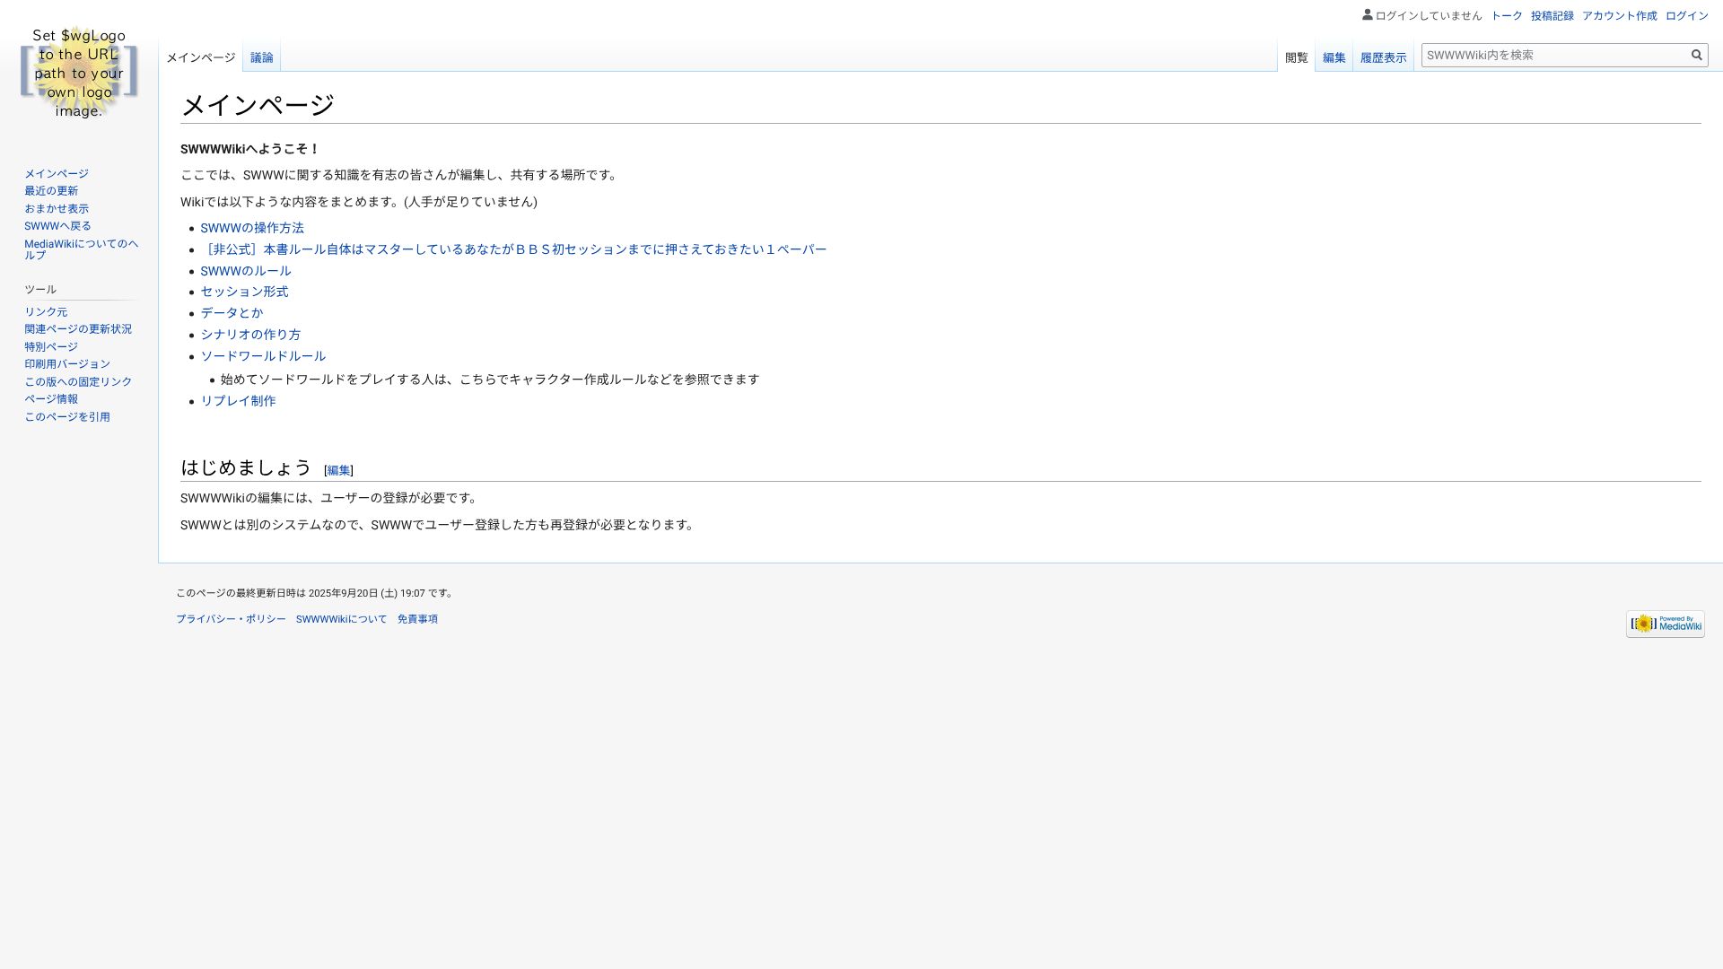Click [編集] next to はじめましょう heading

point(338,469)
